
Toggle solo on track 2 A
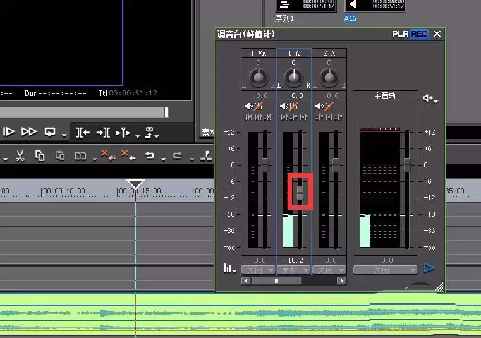329,106
